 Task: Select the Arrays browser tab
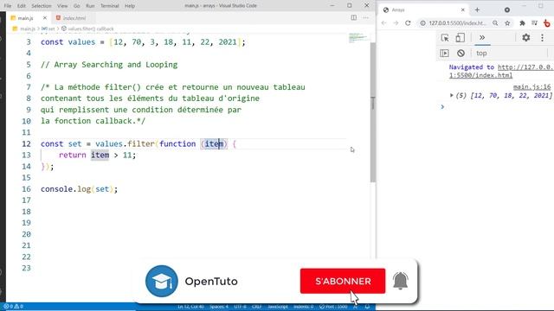pyautogui.click(x=424, y=10)
